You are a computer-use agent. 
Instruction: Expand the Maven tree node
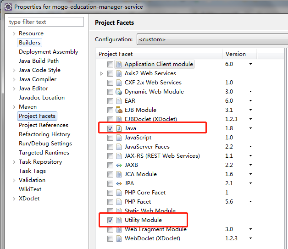point(14,107)
